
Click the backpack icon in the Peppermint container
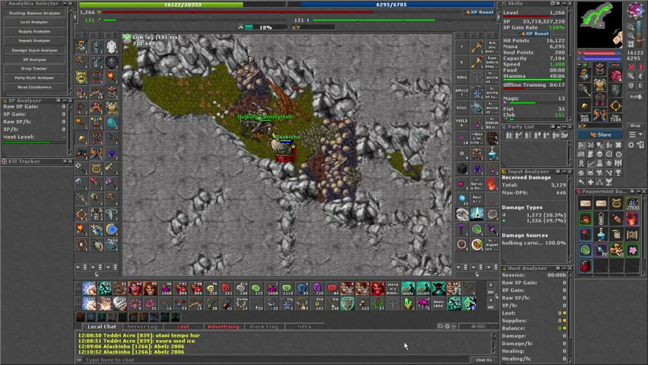pyautogui.click(x=586, y=266)
